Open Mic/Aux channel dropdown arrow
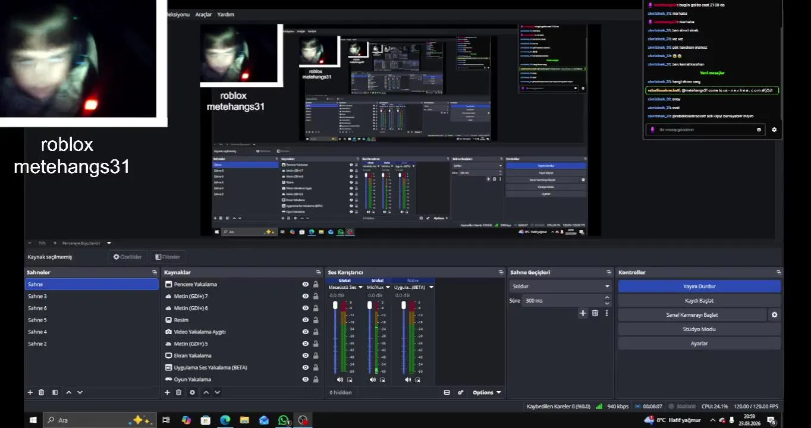The width and height of the screenshot is (811, 428). [388, 287]
